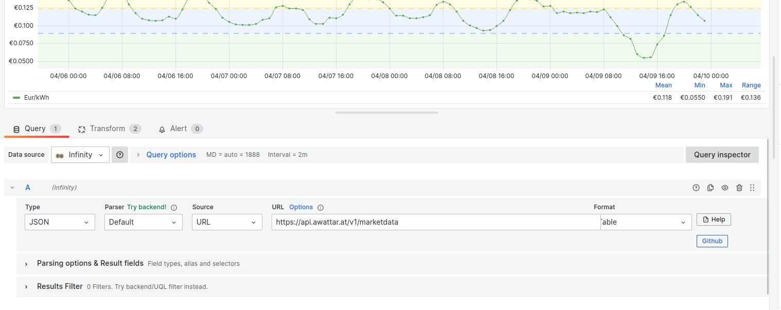This screenshot has height=310, width=781.
Task: Open the Github link button
Action: click(712, 241)
